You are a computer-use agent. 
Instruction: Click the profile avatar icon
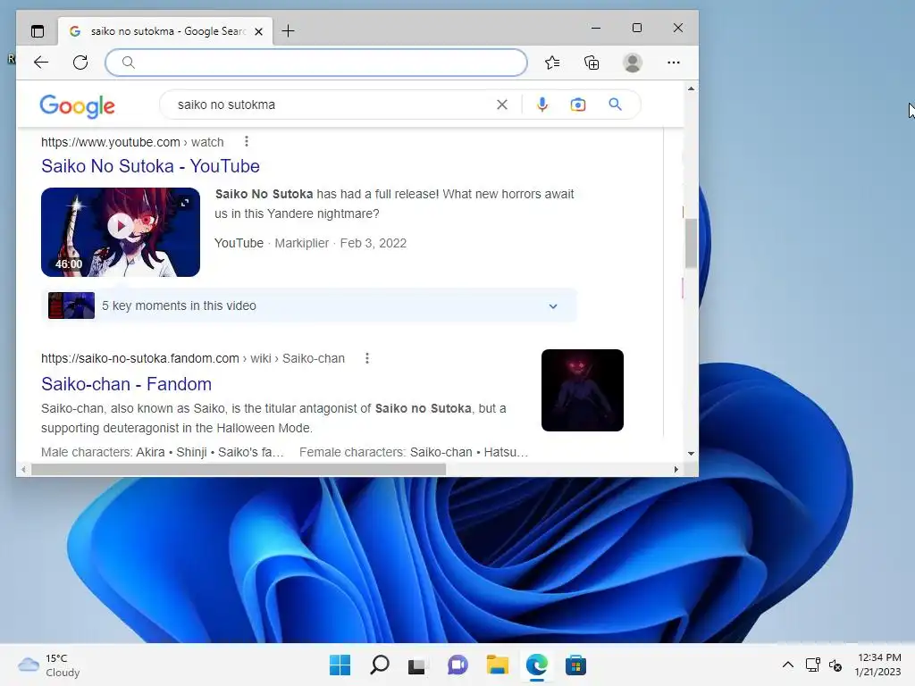tap(633, 63)
